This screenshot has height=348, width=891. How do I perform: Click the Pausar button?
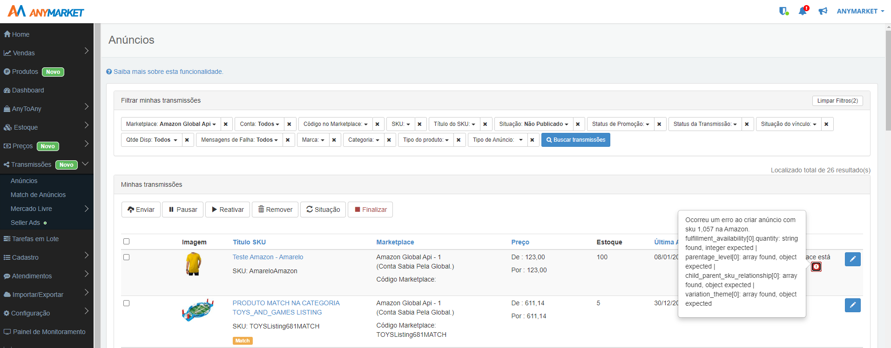(182, 210)
